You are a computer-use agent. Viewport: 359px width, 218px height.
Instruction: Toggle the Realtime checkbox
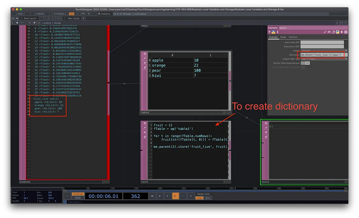coord(99,14)
